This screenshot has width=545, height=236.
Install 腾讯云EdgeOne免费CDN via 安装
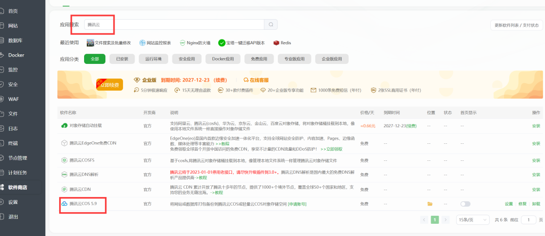[x=536, y=143]
